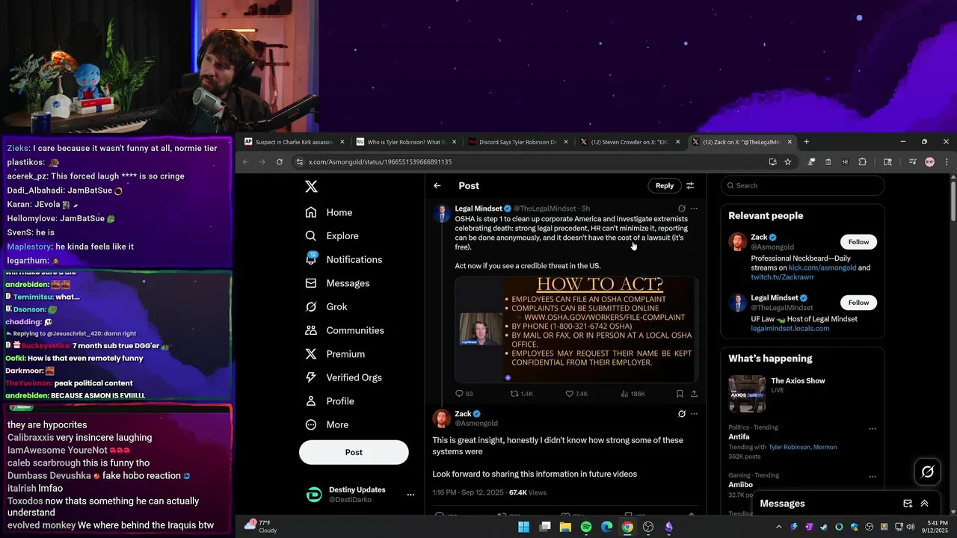Screen dimensions: 957x538
Task: Click the X logo in sidebar
Action: (x=311, y=186)
